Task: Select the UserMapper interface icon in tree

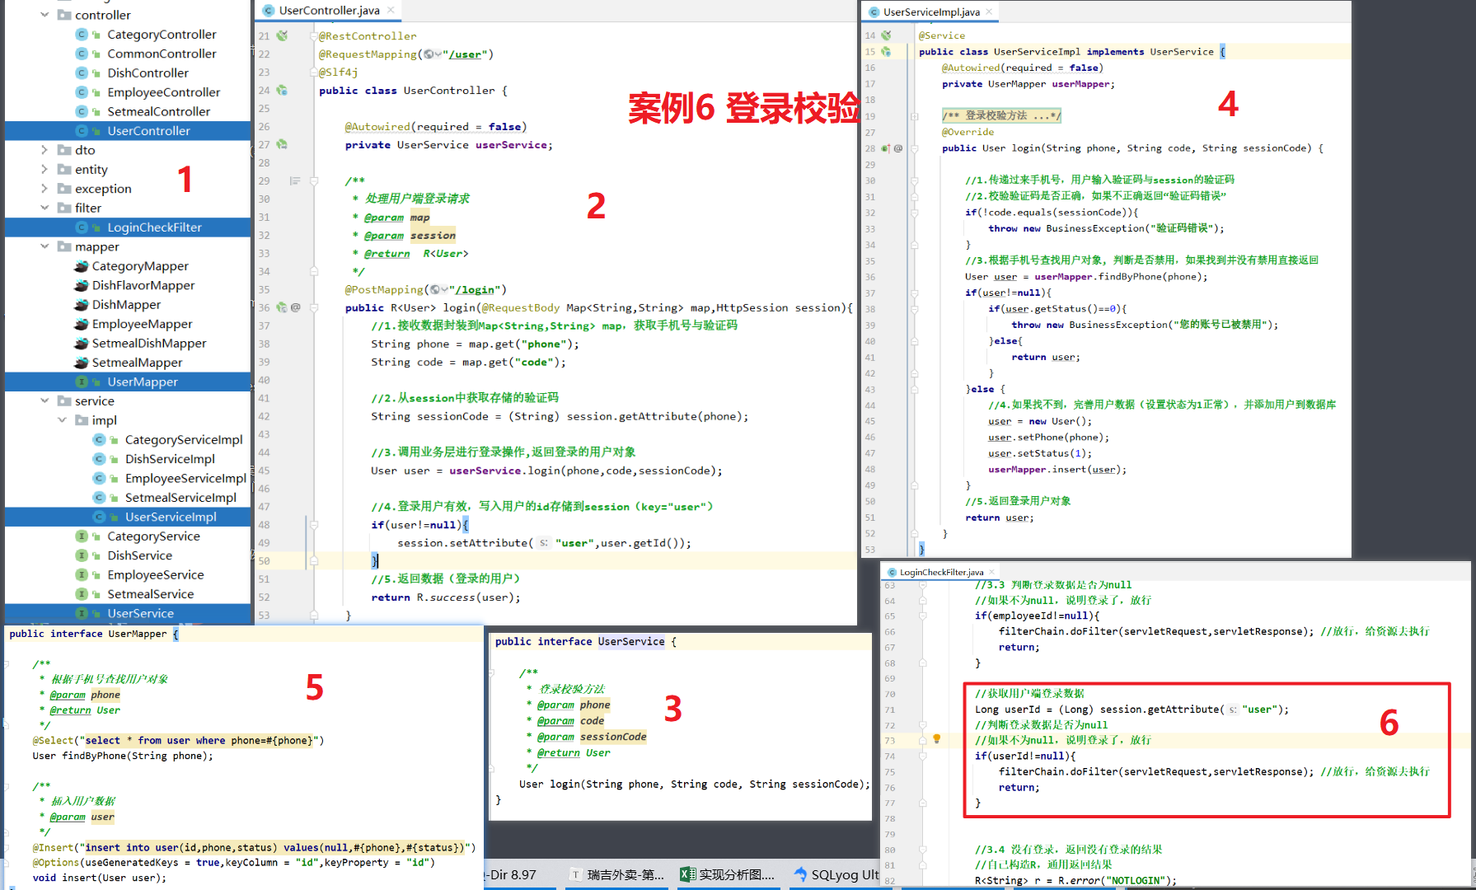Action: pyautogui.click(x=82, y=382)
